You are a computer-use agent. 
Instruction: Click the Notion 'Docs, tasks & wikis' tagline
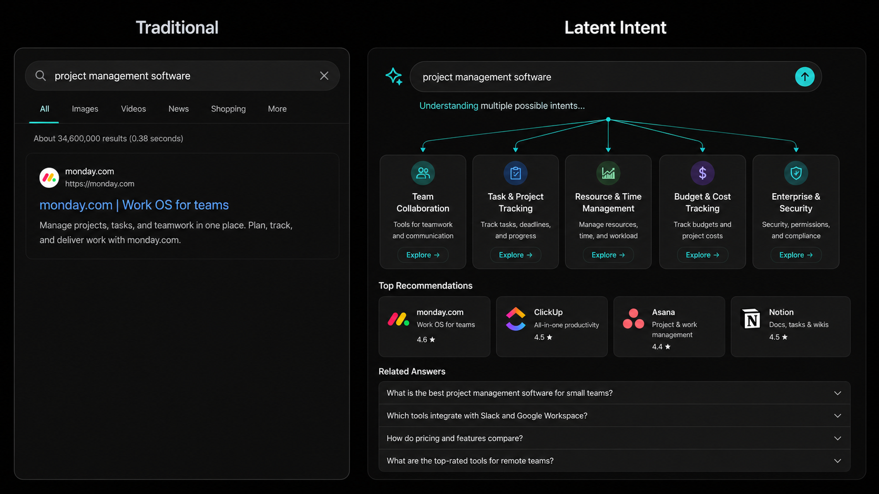(799, 324)
